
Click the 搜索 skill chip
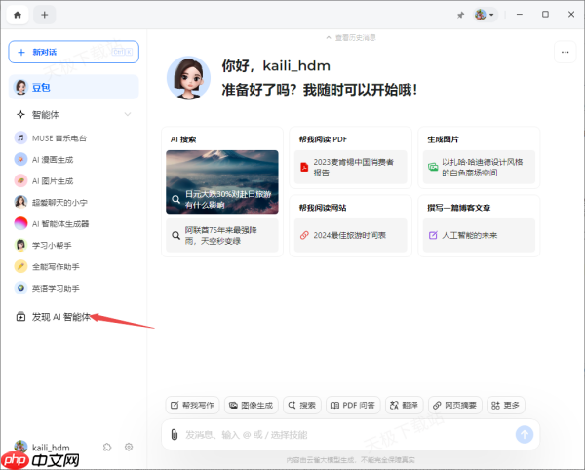point(302,405)
